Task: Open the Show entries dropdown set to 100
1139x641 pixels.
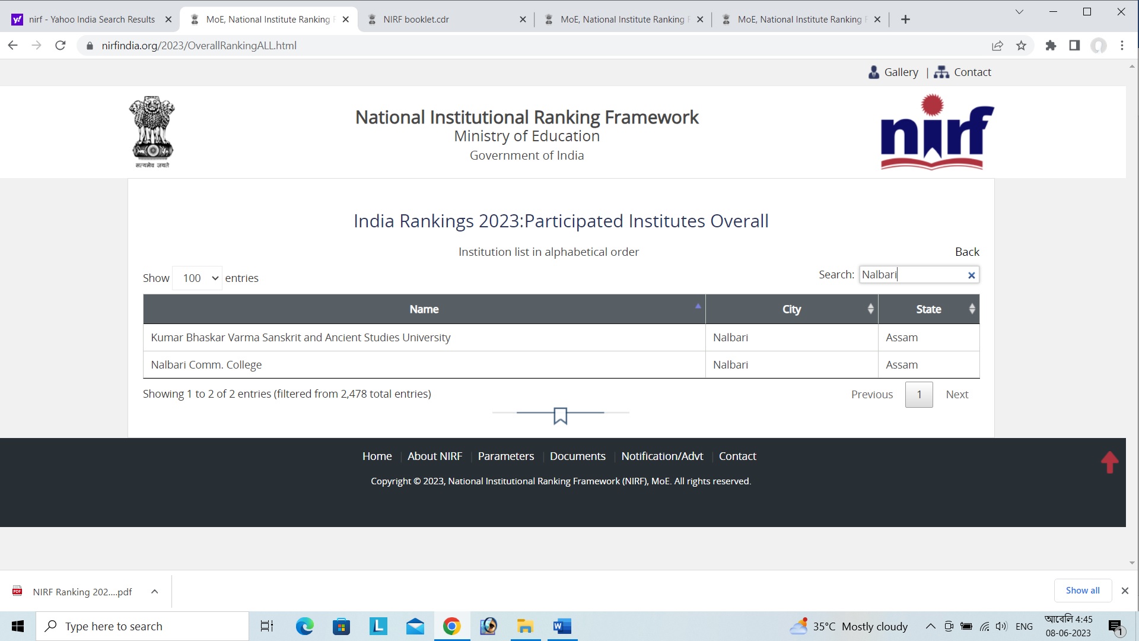Action: 197,278
